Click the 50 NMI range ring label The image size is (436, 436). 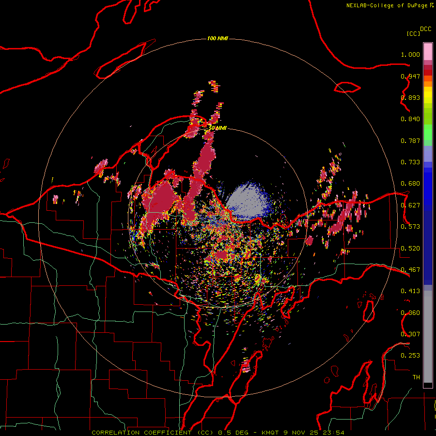pyautogui.click(x=218, y=128)
